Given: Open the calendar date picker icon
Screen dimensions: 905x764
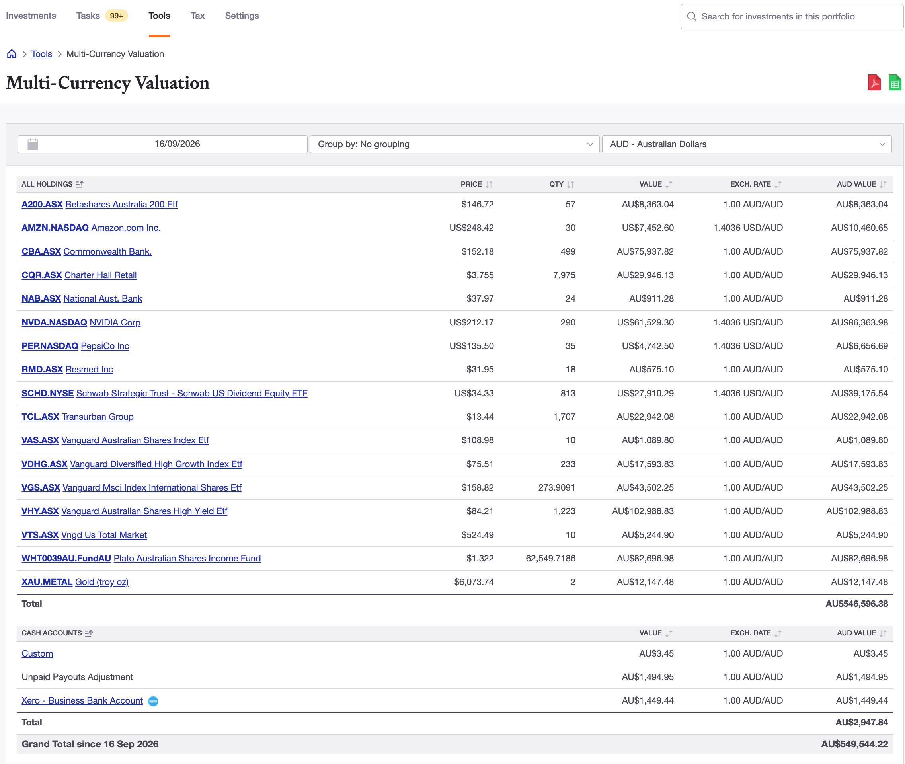Looking at the screenshot, I should tap(33, 144).
